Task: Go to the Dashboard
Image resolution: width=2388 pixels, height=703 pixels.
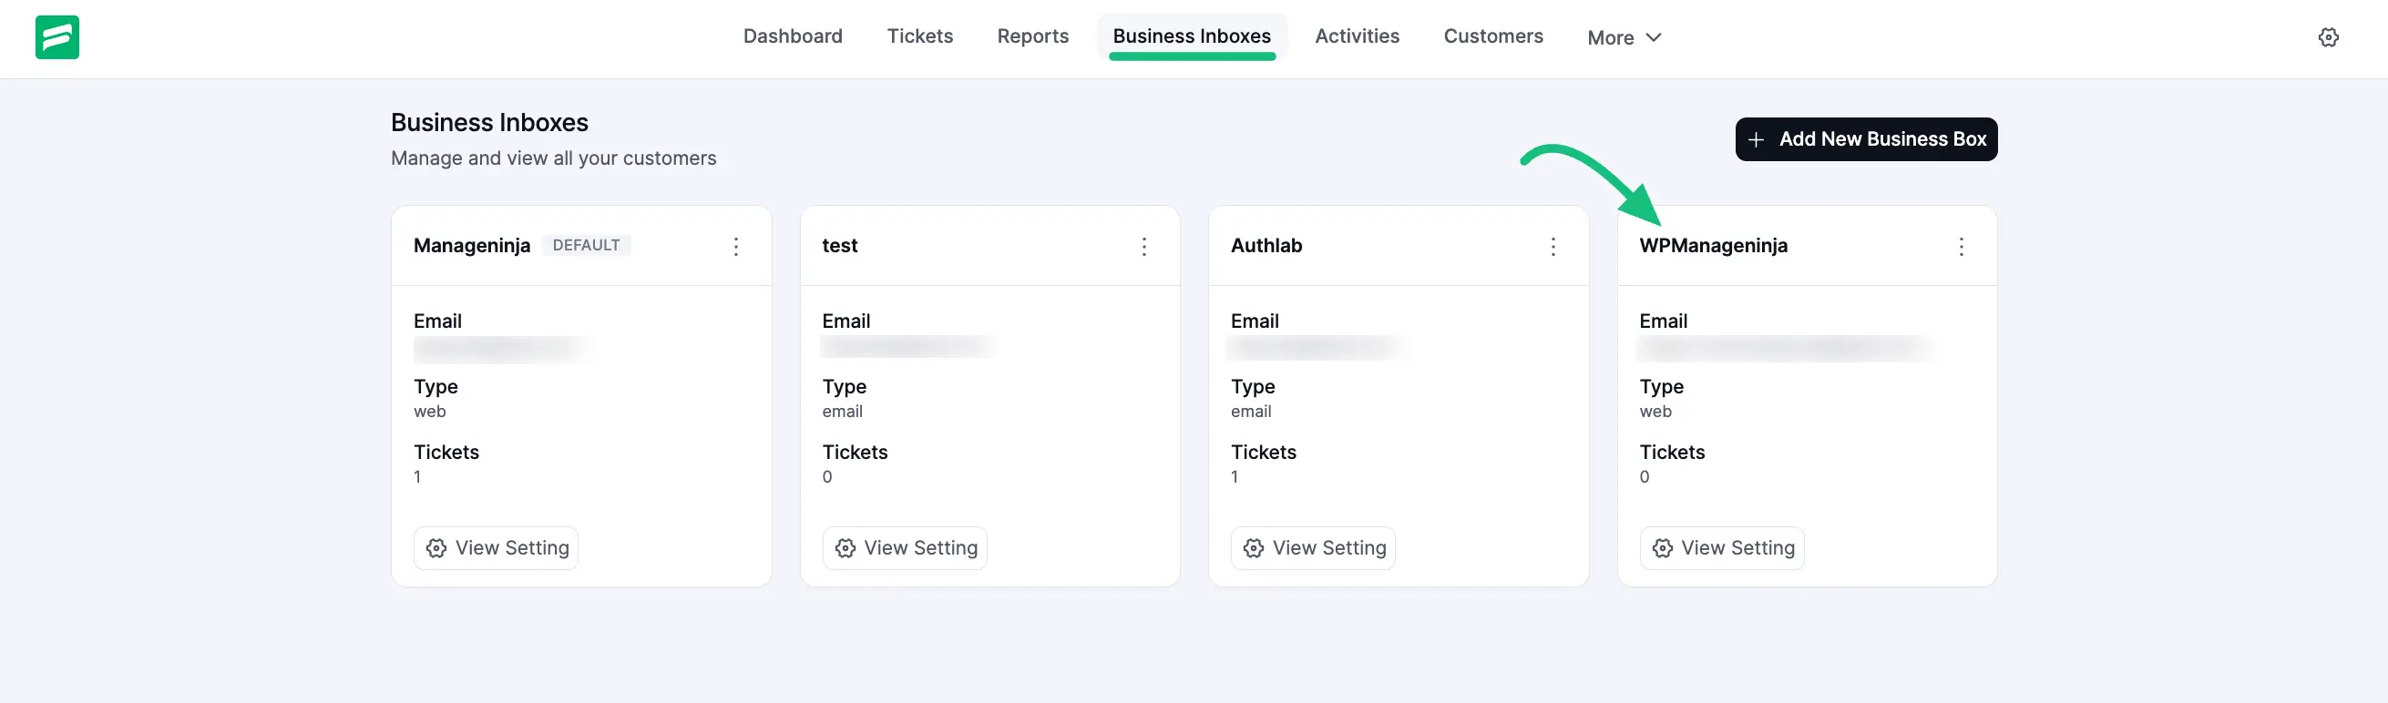Action: (793, 36)
